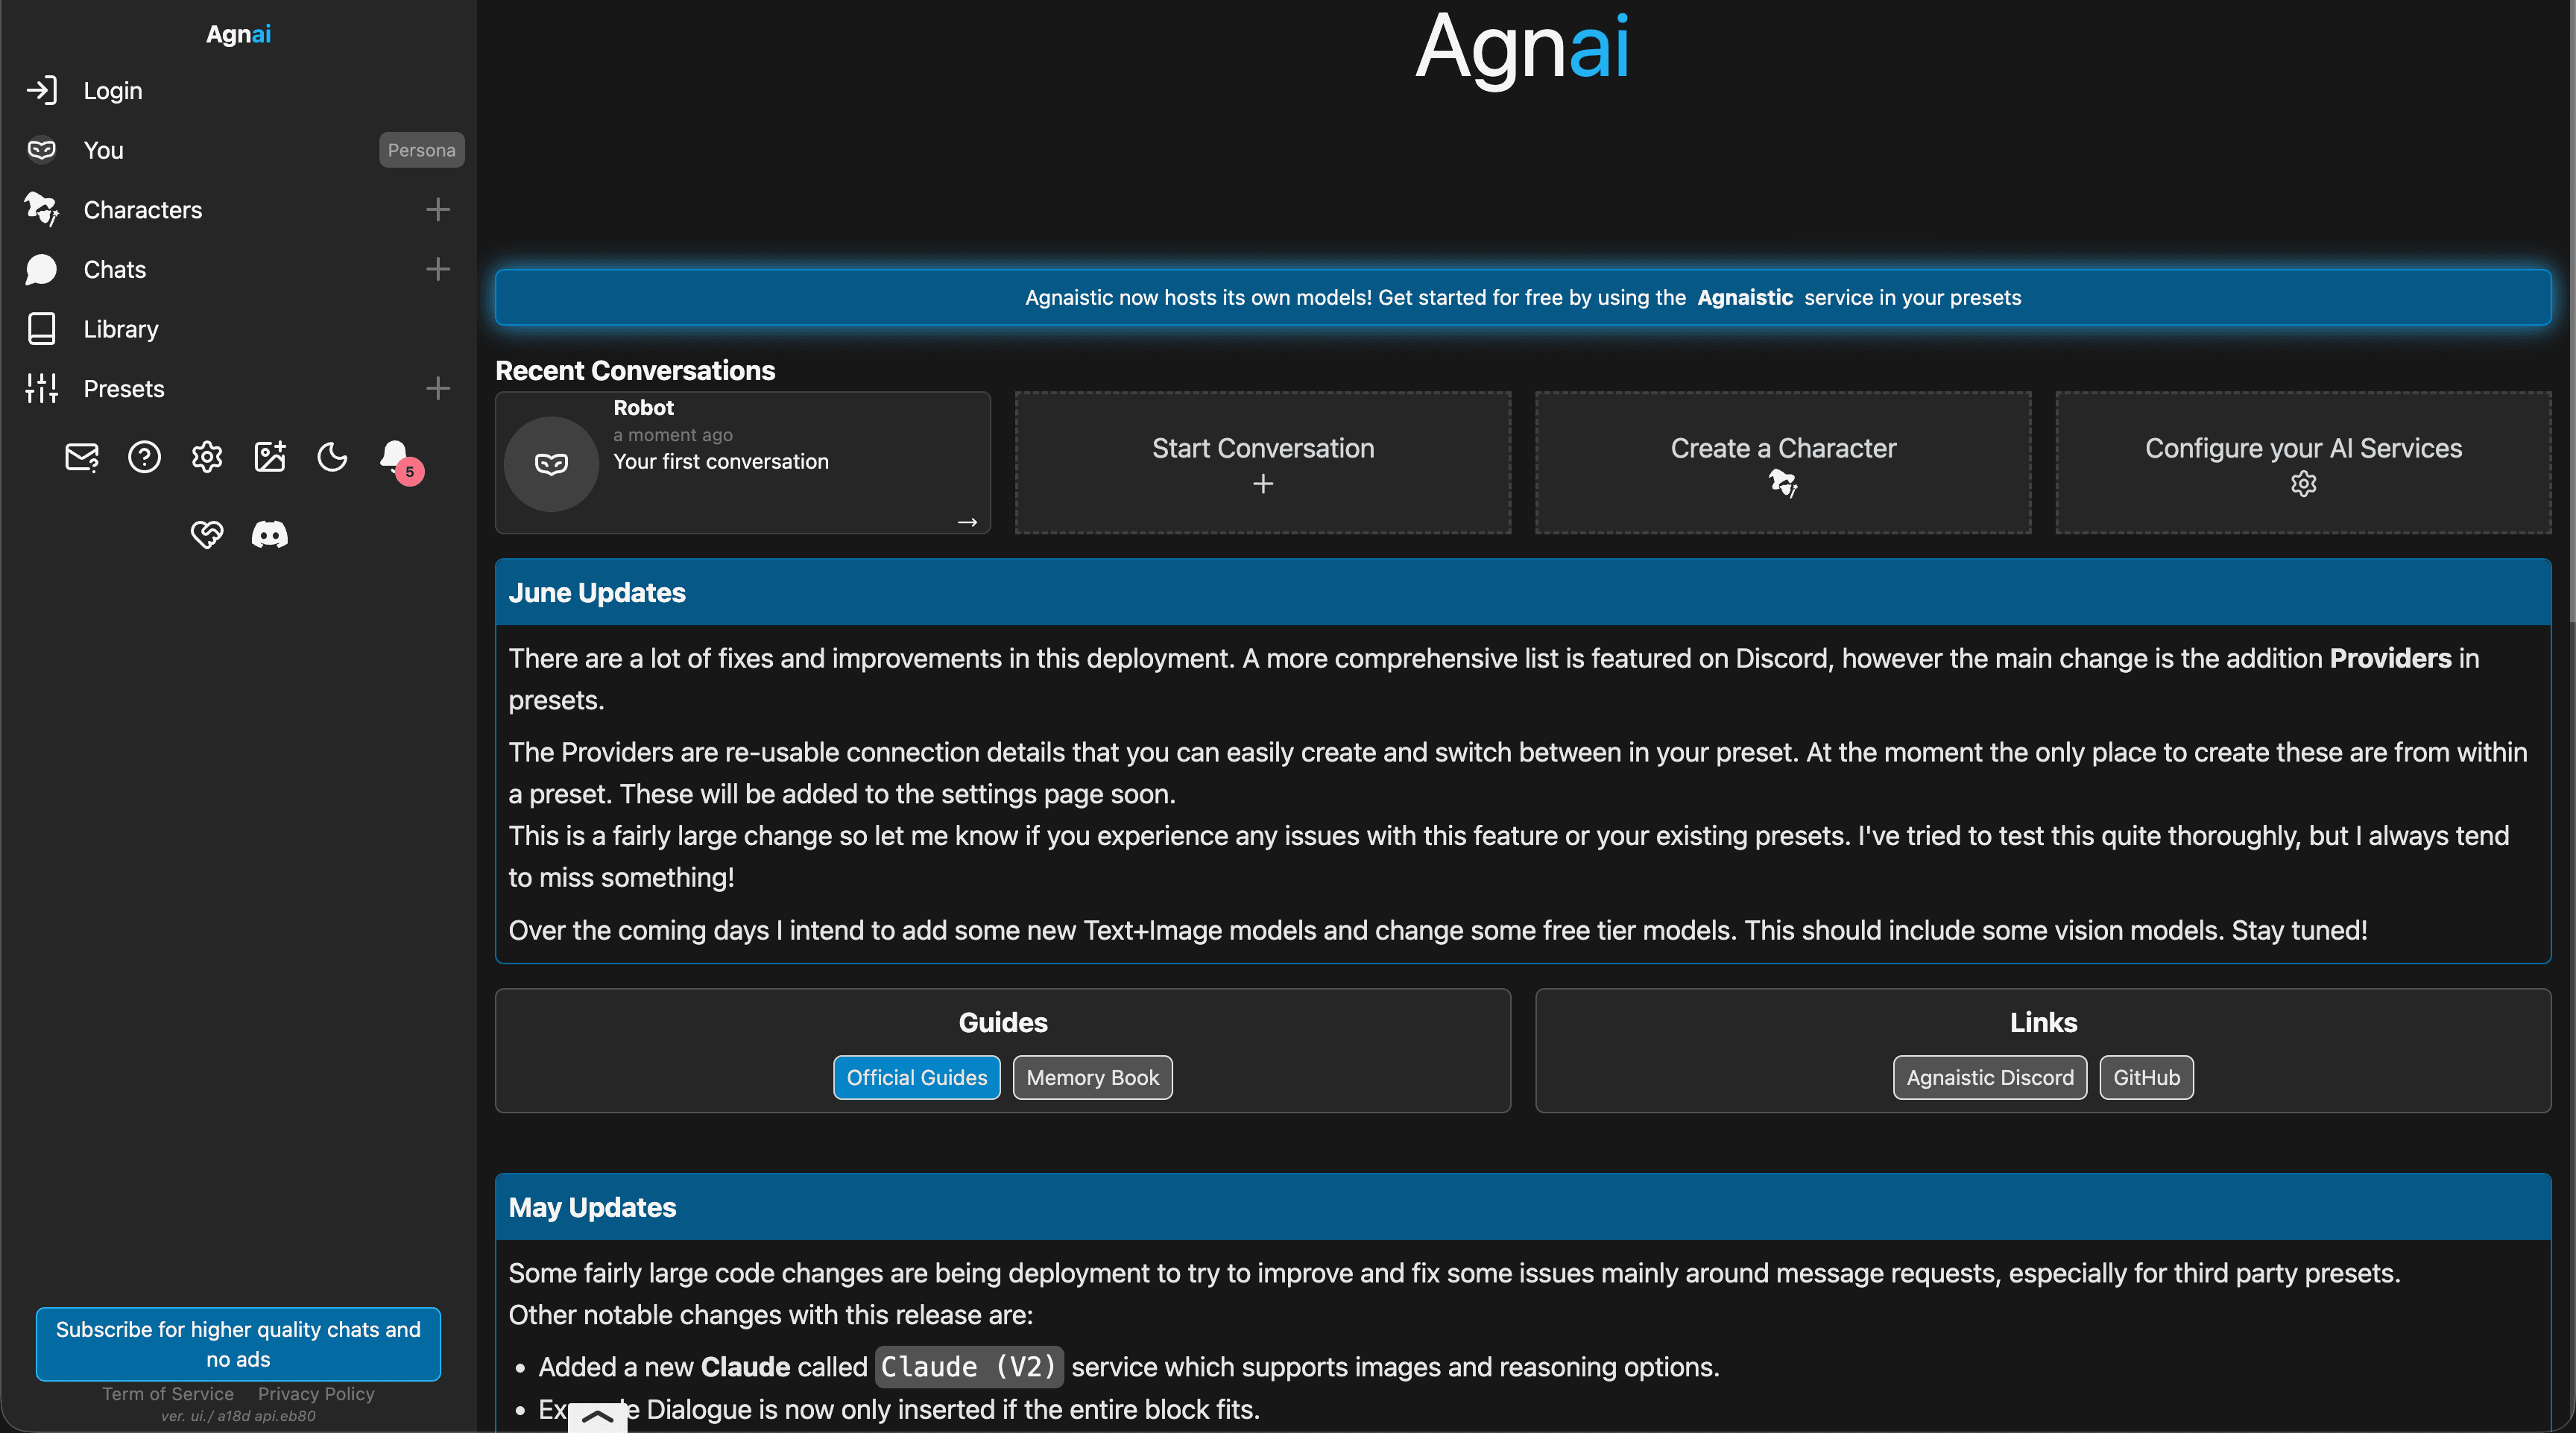This screenshot has height=1433, width=2576.
Task: Click the Recent Conversations heading
Action: point(635,370)
